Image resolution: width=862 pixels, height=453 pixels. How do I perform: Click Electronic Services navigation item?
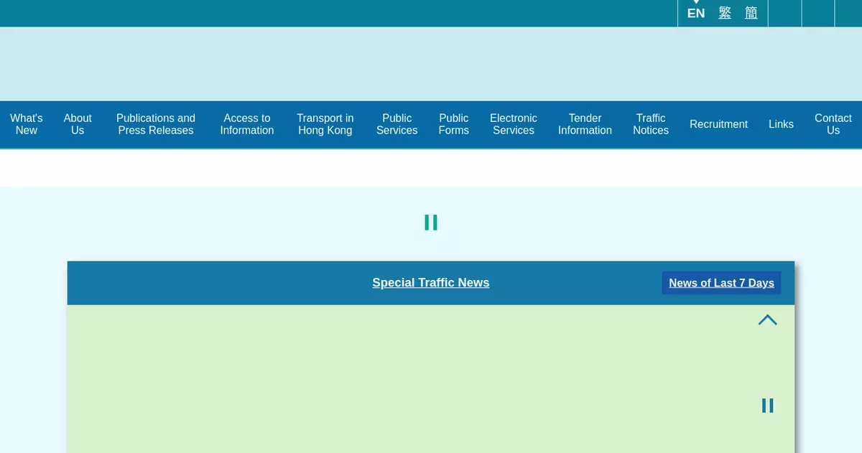[x=514, y=124]
